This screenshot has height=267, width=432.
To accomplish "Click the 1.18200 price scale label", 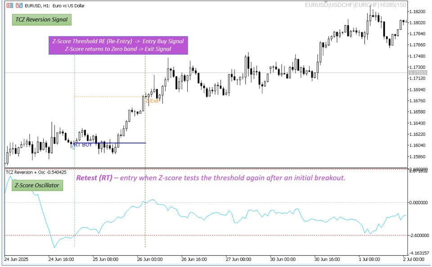I will 418,12.
